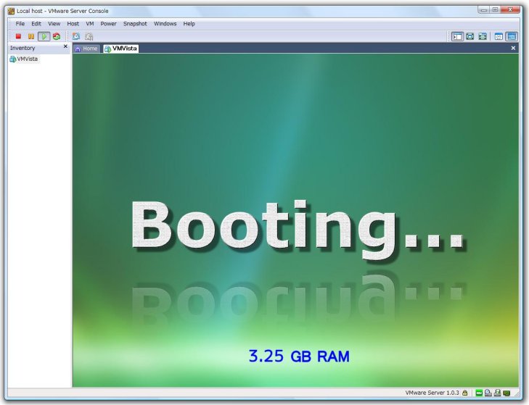Click the Inventory panel header label

(x=22, y=48)
